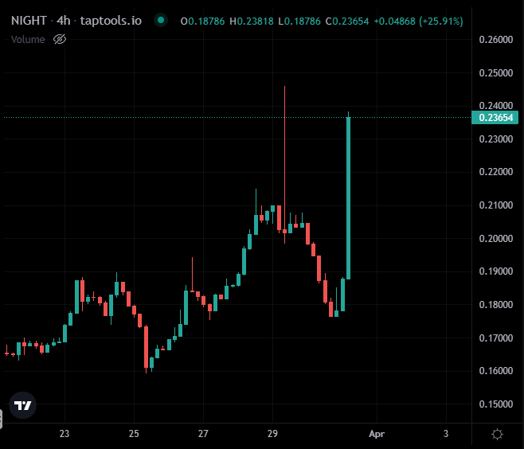Screen dimensions: 524x449
Task: Click the 0.19000 price axis label
Action: click(496, 271)
